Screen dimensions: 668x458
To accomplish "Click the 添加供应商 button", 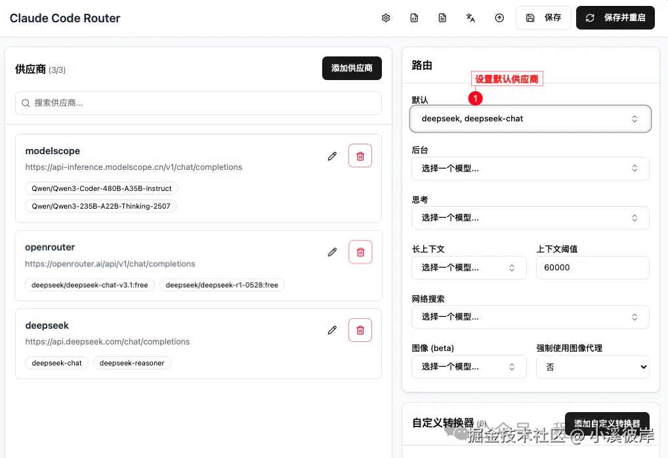I will (x=352, y=68).
